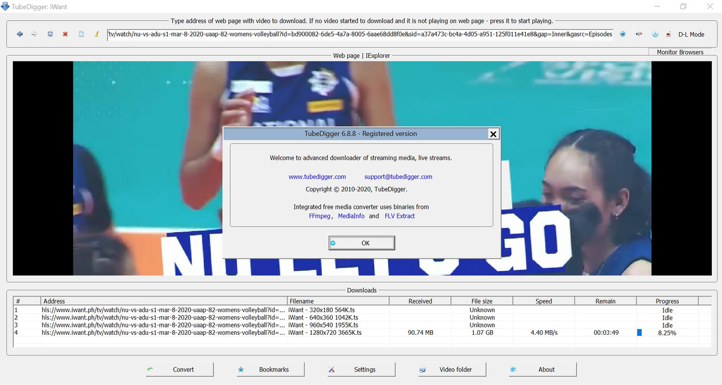Click the 00:03:49 remaining time value

pyautogui.click(x=606, y=333)
